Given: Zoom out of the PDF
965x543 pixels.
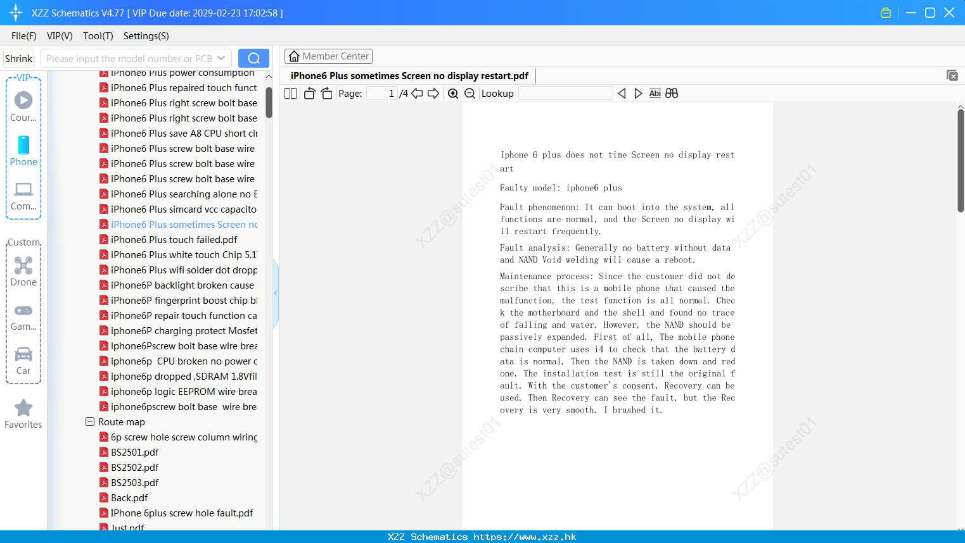Looking at the screenshot, I should [x=470, y=93].
